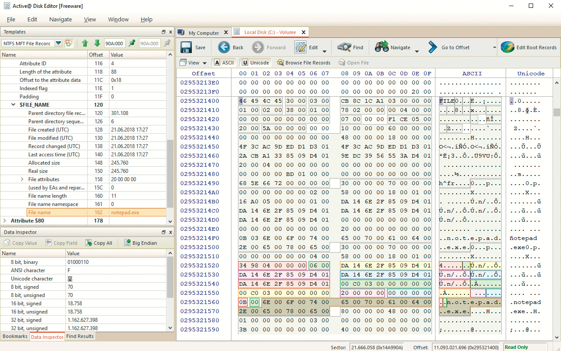Switch to the My Computer tab

click(203, 33)
